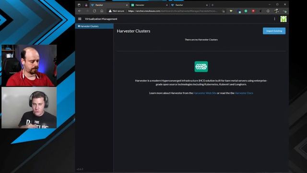
Task: Click the Import Existing button
Action: pos(274,31)
